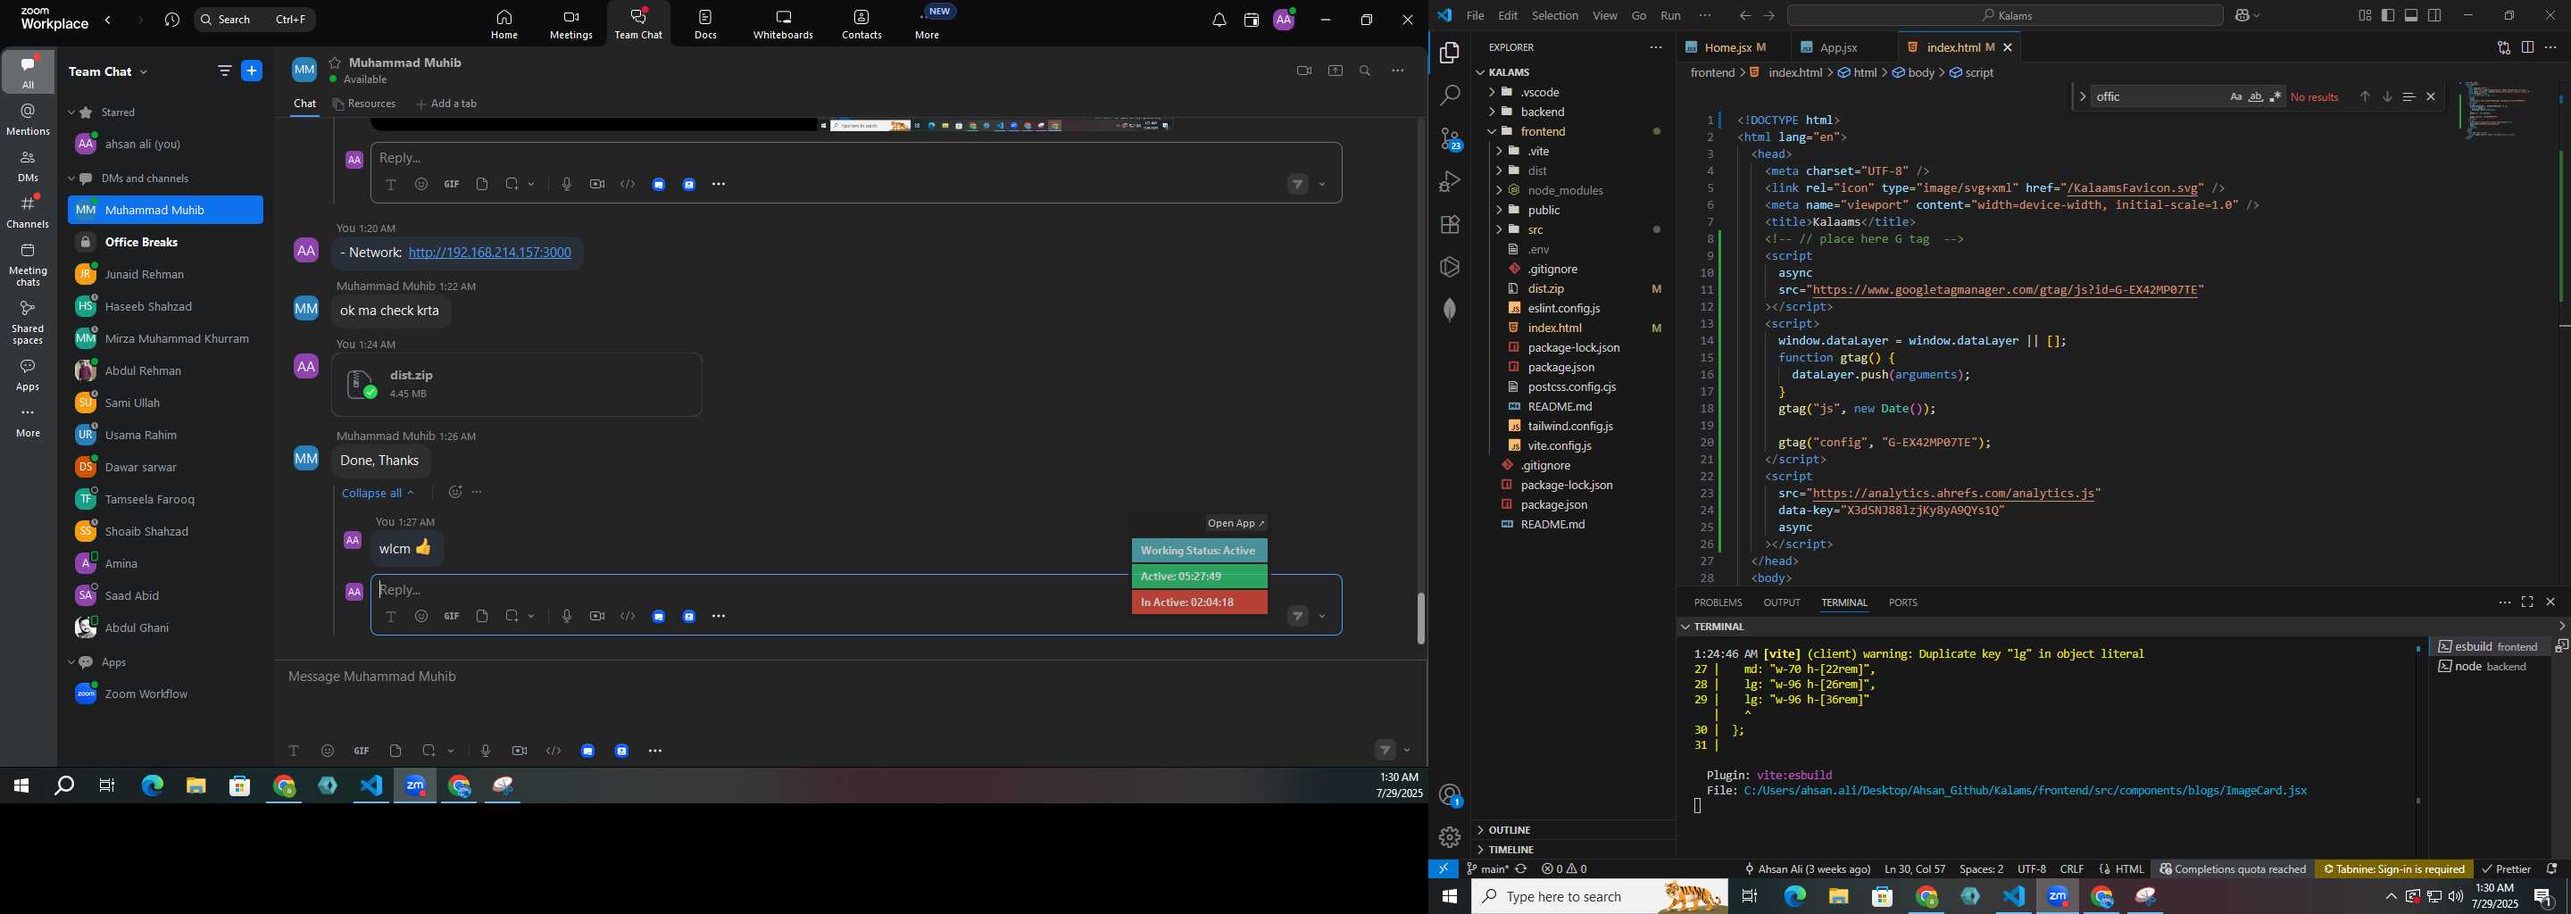Search within the Muhammad Muhib chat
This screenshot has height=914, width=2571.
point(1365,71)
